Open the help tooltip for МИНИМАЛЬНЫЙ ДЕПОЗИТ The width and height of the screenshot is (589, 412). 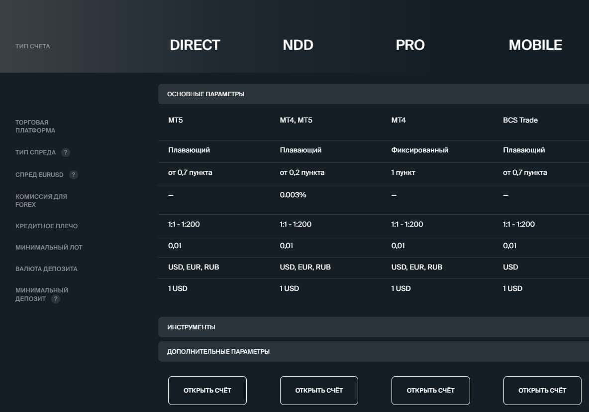pyautogui.click(x=56, y=299)
